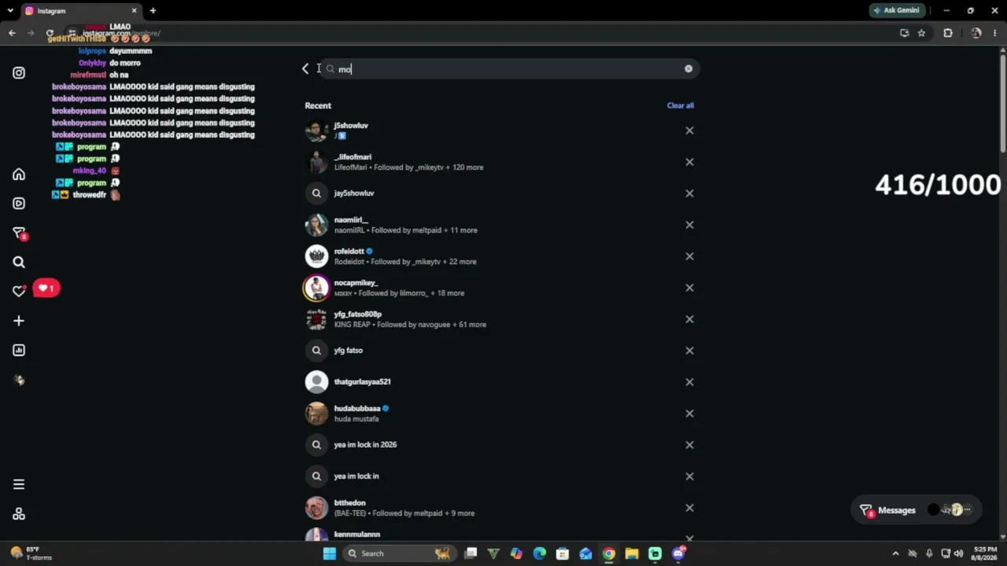Open nocapmikey_ profile avatar with story ring
The width and height of the screenshot is (1007, 566).
(x=316, y=288)
